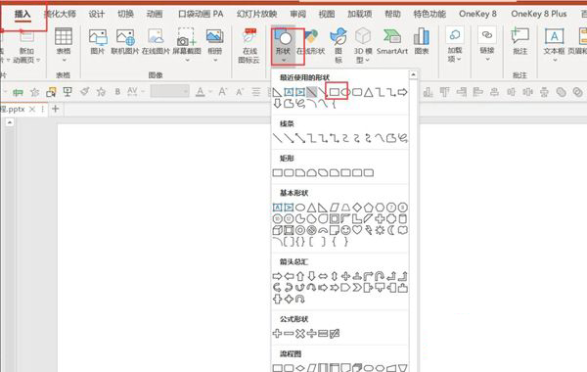Toggle bold B in quick toolbar

click(117, 91)
